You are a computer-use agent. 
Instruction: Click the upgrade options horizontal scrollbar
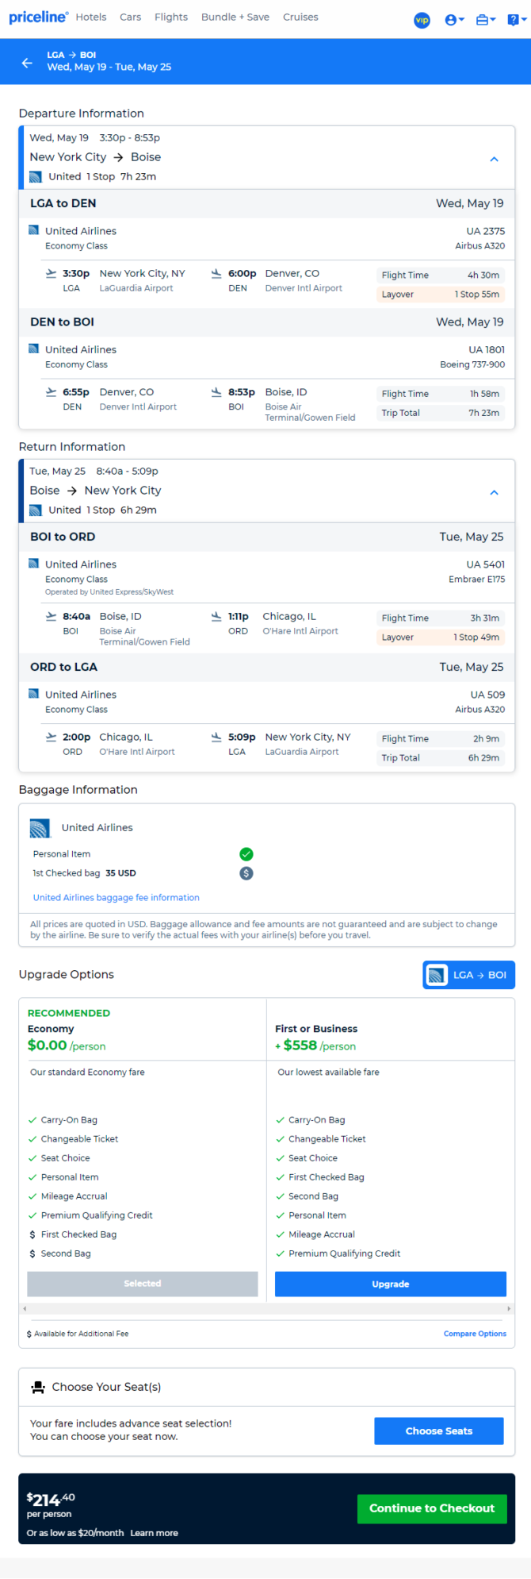266,1308
